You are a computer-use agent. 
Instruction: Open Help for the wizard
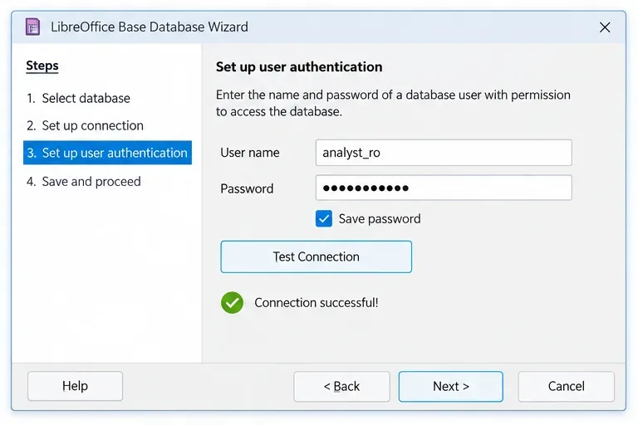[75, 386]
